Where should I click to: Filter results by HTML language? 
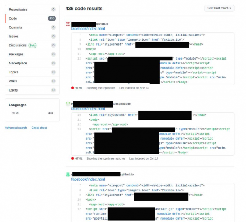[16, 113]
